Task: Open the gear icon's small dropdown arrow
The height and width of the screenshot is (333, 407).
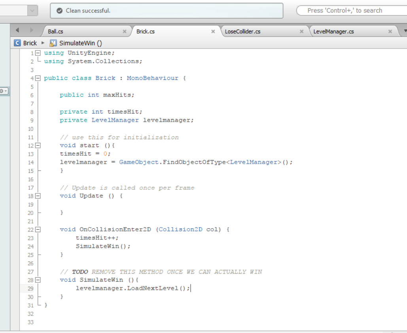Action: point(7,91)
